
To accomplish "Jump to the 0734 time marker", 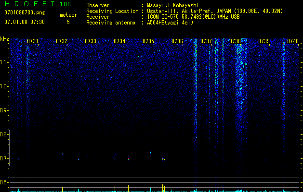I will coord(119,41).
